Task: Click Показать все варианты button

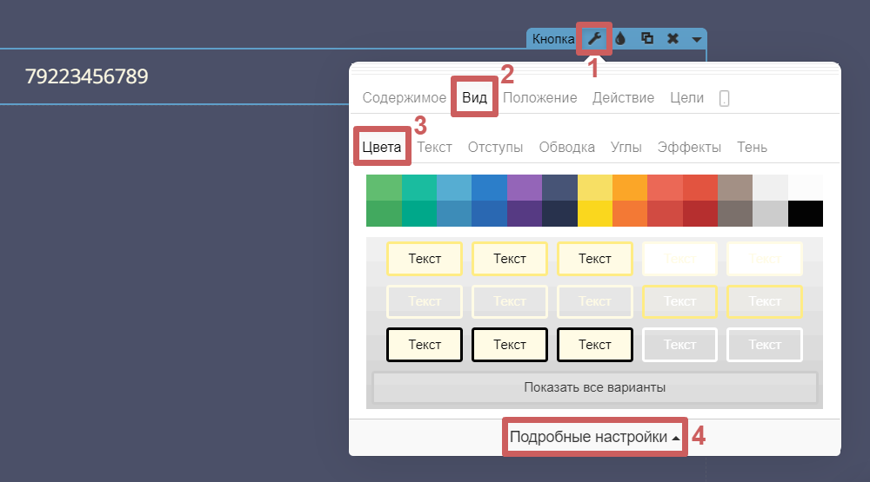Action: pos(595,387)
